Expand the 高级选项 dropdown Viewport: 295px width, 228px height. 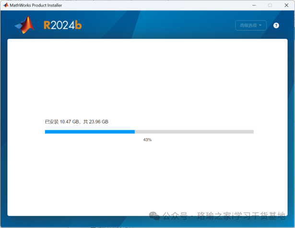click(x=251, y=25)
